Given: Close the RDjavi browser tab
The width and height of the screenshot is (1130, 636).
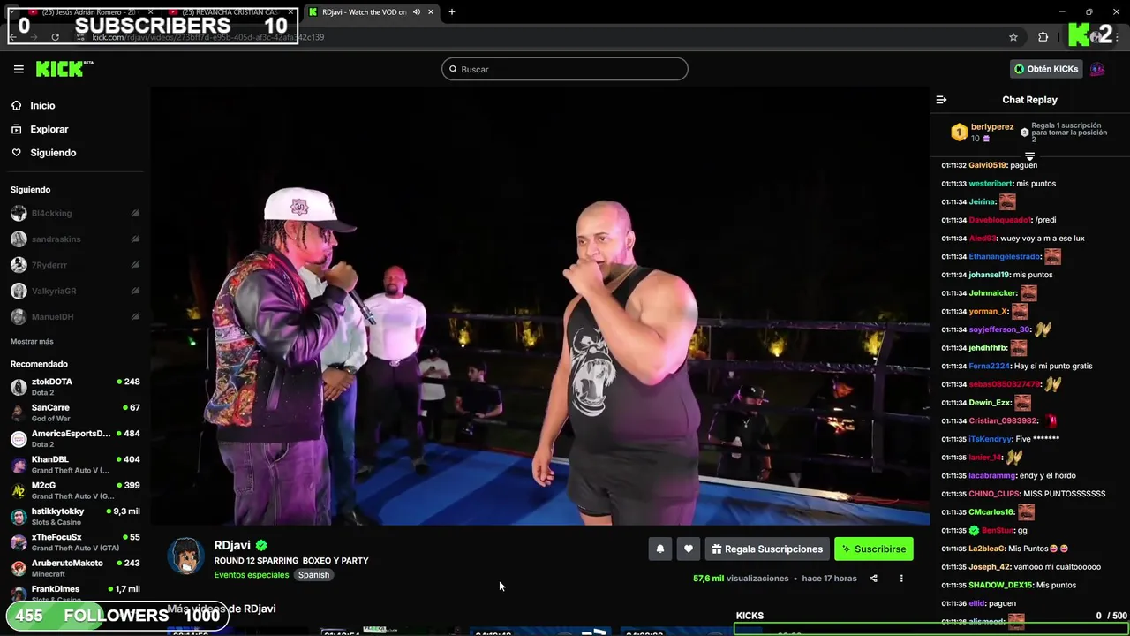Looking at the screenshot, I should [x=431, y=11].
